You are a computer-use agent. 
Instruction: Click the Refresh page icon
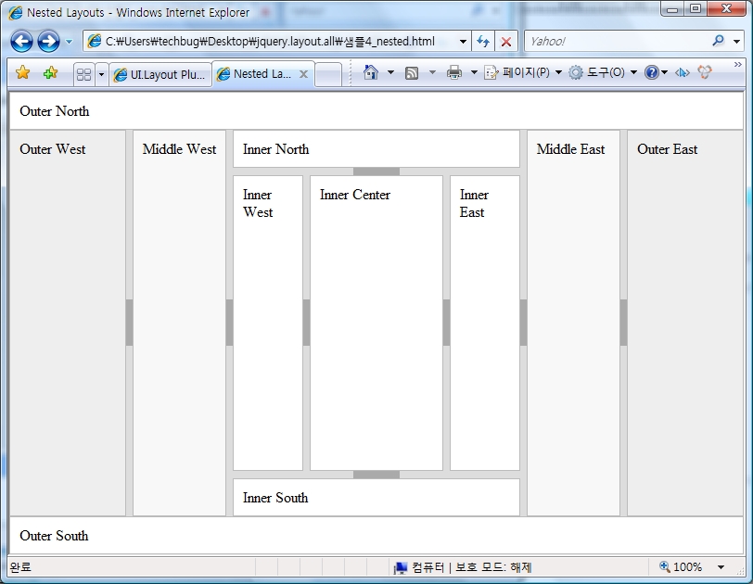tap(483, 42)
